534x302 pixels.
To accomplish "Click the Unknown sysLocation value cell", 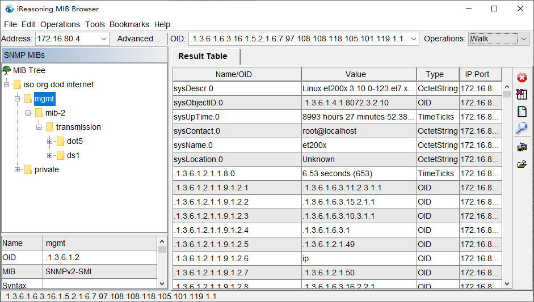I will (x=359, y=159).
